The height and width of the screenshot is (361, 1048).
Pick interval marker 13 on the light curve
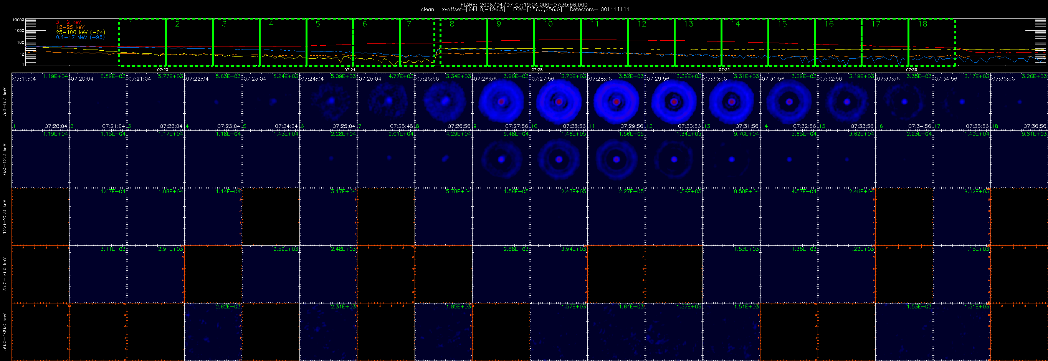[688, 24]
